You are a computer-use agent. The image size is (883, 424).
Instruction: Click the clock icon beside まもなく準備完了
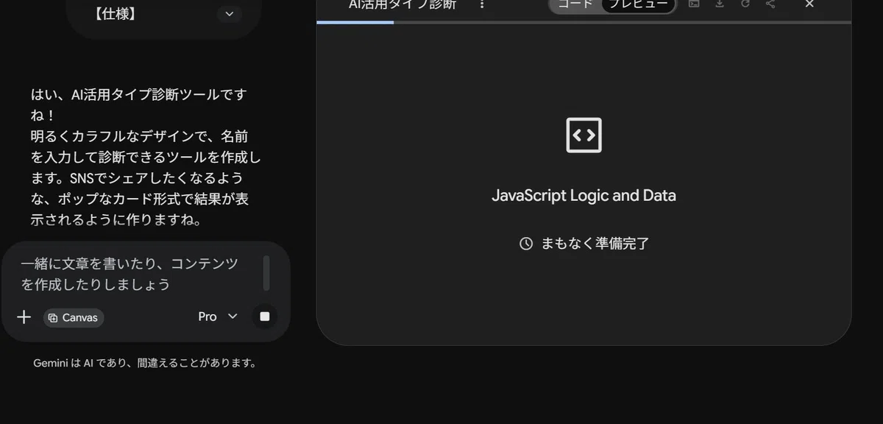[x=526, y=244]
